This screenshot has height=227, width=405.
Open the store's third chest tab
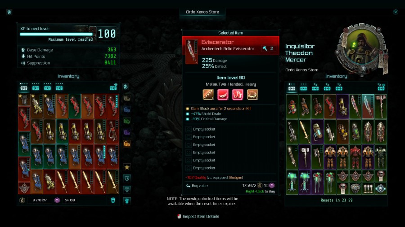pyautogui.click(x=315, y=87)
